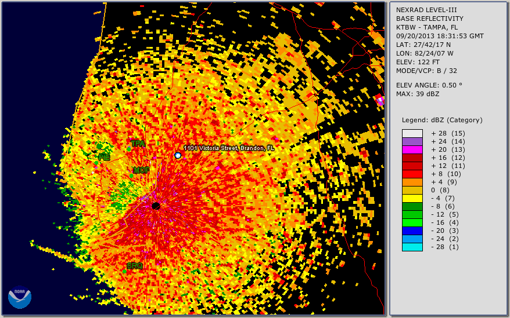510x318 pixels.
Task: Click the -12 (5) green swatch
Action: (x=412, y=214)
